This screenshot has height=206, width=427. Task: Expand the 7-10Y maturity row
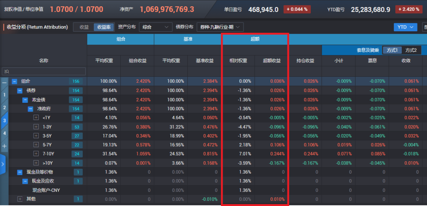coord(36,154)
